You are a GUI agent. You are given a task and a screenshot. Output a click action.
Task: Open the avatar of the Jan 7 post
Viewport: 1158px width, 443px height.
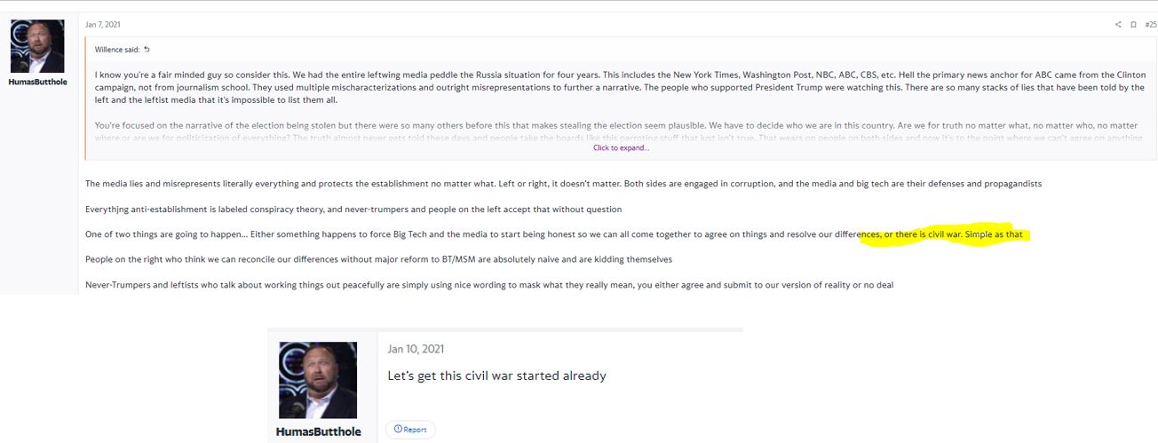[37, 46]
